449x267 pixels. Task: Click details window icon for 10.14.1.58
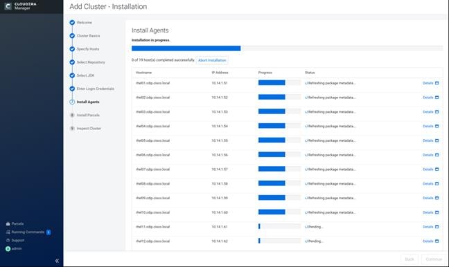(437, 183)
